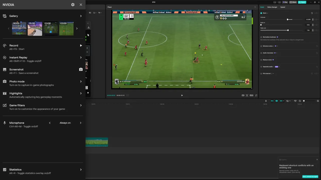Switch microphone mode to previous option
This screenshot has height=180, width=321.
pyautogui.click(x=50, y=123)
